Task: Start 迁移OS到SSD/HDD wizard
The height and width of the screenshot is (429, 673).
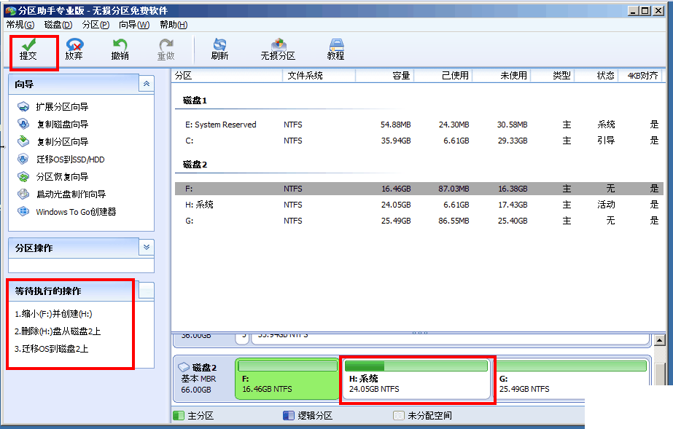Action: click(61, 160)
